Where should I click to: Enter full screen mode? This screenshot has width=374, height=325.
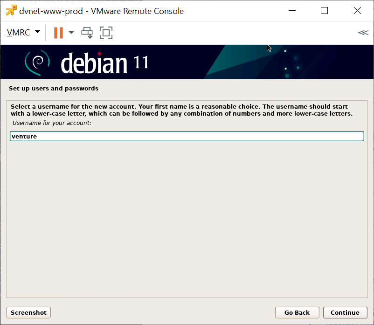pyautogui.click(x=106, y=33)
